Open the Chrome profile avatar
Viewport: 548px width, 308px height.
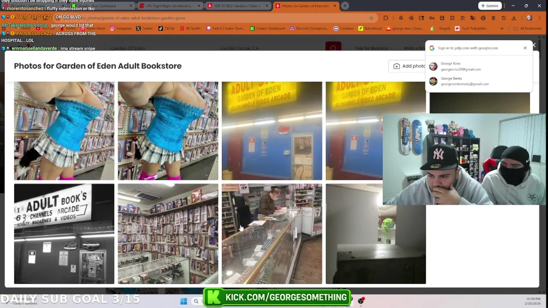[529, 18]
